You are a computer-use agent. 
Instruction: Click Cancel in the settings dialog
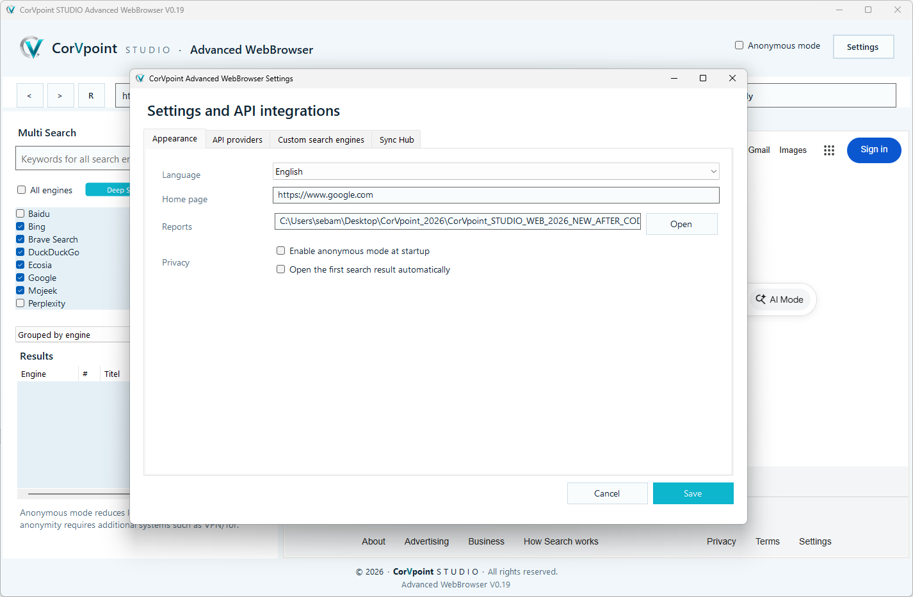(x=607, y=493)
